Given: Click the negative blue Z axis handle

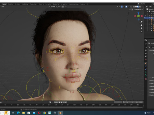Looking at the screenshot, I should (x=139, y=19).
